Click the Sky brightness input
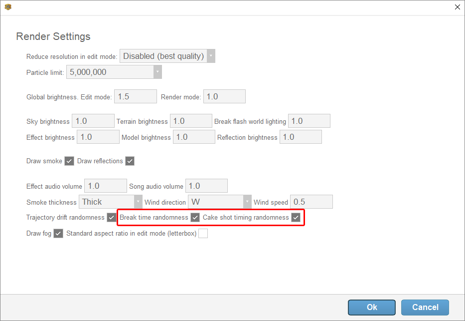Viewport: 465px width, 321px height. pos(93,121)
